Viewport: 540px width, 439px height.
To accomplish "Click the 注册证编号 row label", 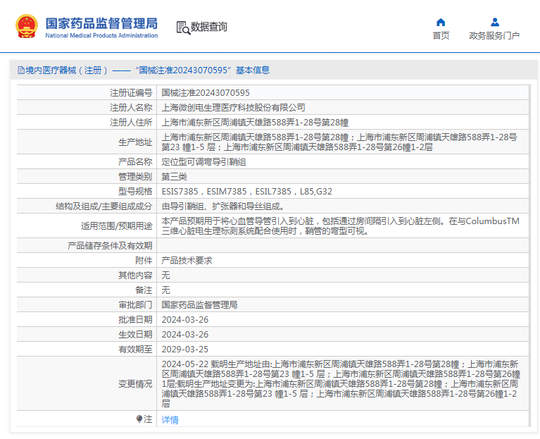I will pos(131,93).
